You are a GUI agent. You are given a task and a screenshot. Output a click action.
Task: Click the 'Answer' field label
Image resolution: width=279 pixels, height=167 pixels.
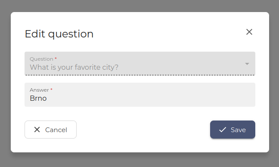[x=39, y=90]
